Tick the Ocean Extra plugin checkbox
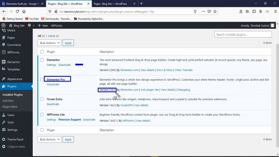 42,99
